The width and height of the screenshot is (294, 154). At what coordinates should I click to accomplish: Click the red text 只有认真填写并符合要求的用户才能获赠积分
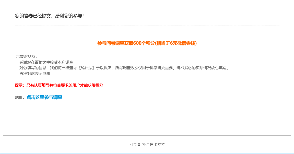pyautogui.click(x=65, y=85)
